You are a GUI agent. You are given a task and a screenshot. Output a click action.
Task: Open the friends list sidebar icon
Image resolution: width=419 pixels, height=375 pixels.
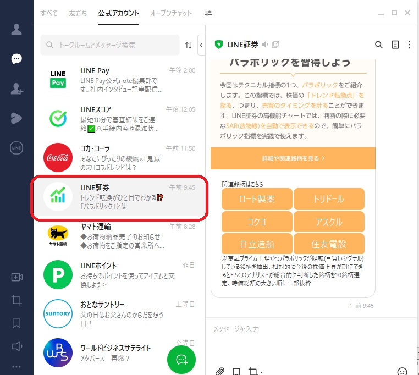tap(16, 29)
